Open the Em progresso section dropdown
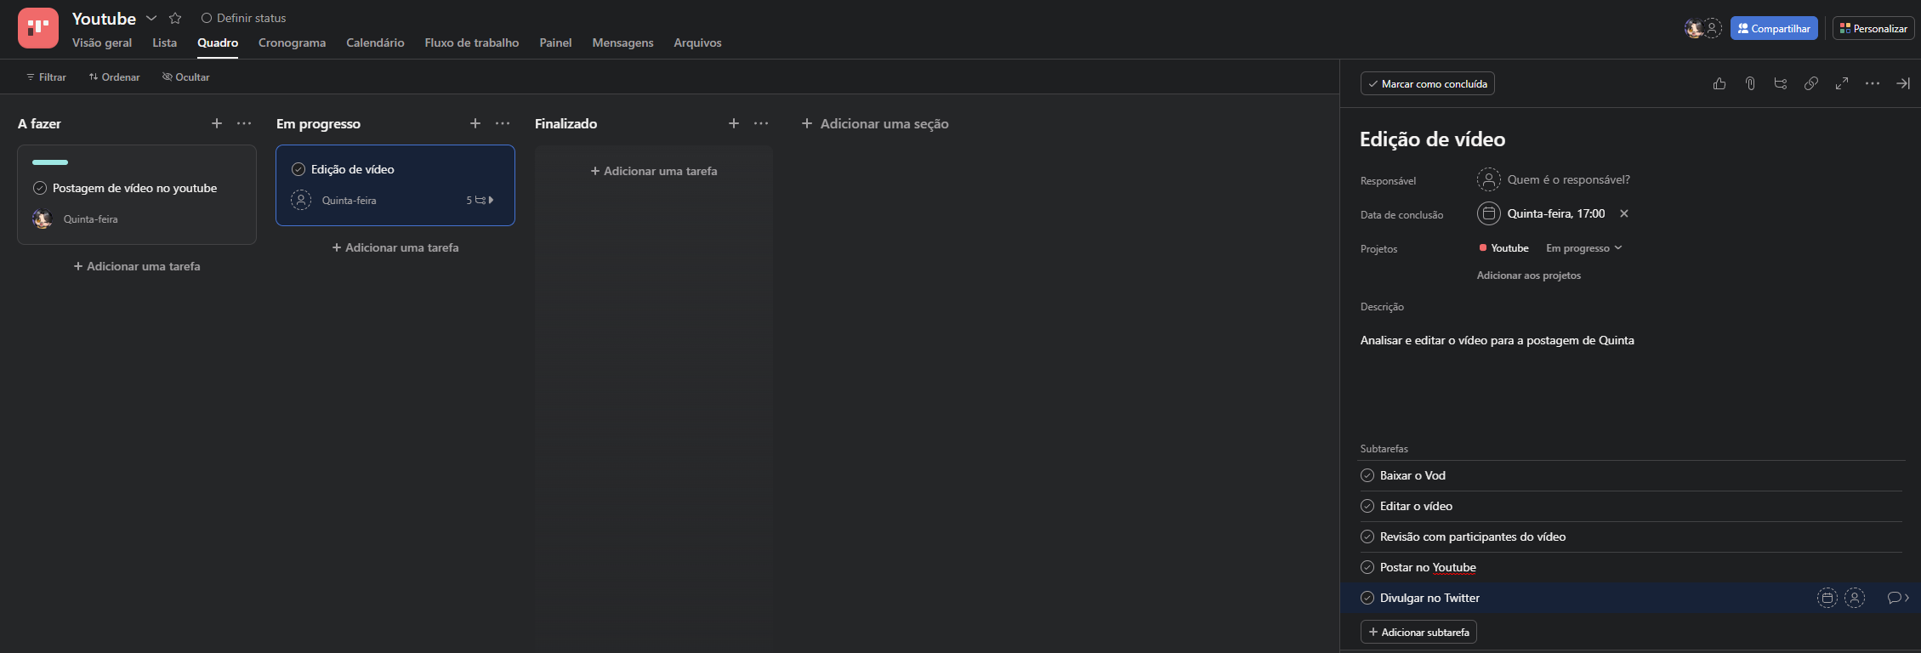This screenshot has height=653, width=1921. point(1584,248)
